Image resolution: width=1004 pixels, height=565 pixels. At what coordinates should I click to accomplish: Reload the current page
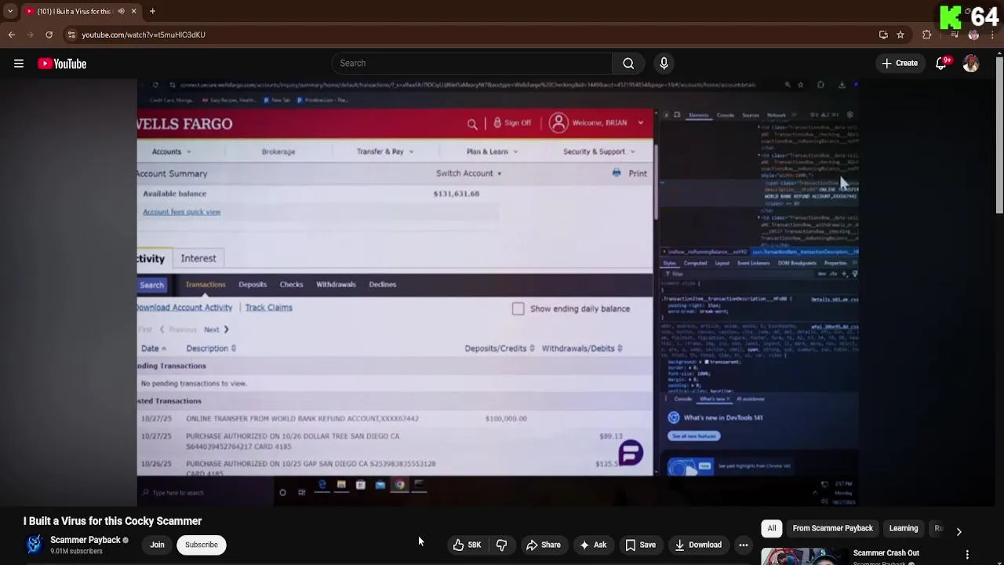[x=49, y=35]
